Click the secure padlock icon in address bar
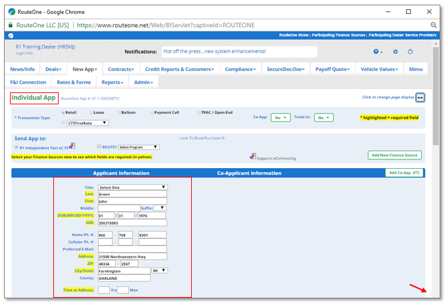 pos(11,25)
